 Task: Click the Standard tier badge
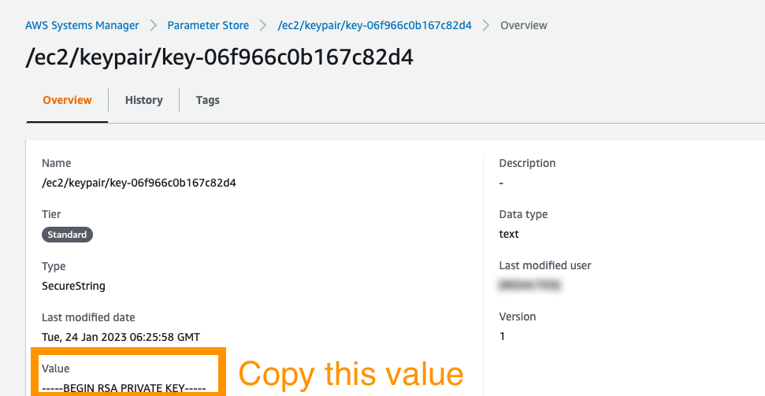coord(67,235)
